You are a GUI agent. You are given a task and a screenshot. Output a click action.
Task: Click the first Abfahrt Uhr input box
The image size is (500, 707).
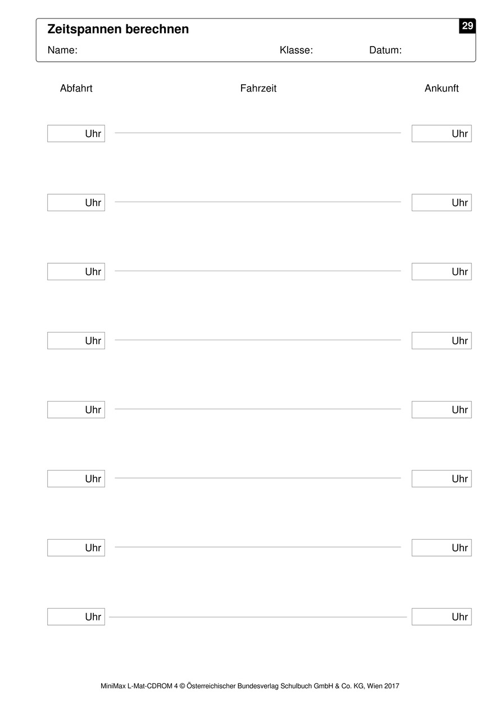76,134
